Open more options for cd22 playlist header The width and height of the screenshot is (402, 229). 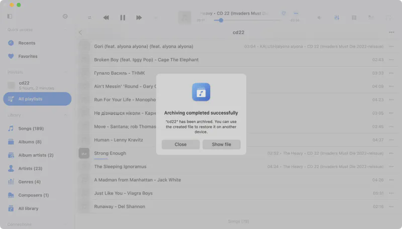click(x=391, y=33)
